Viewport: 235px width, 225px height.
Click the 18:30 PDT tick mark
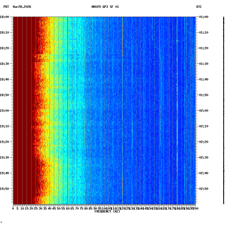tap(11, 64)
